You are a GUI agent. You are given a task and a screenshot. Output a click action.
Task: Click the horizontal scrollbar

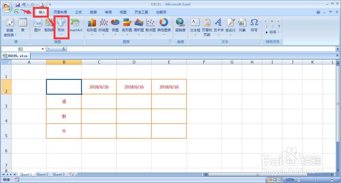coord(257,175)
